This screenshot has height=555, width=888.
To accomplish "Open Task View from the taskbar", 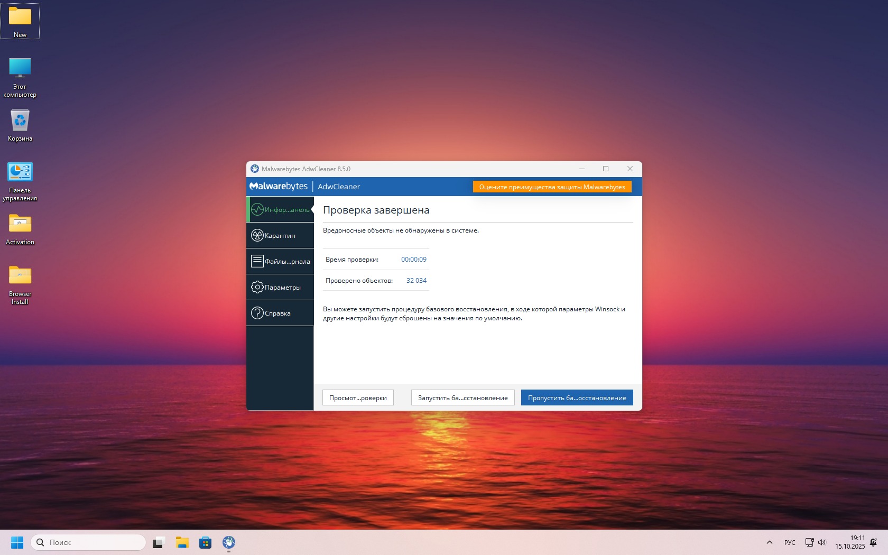I will point(159,542).
